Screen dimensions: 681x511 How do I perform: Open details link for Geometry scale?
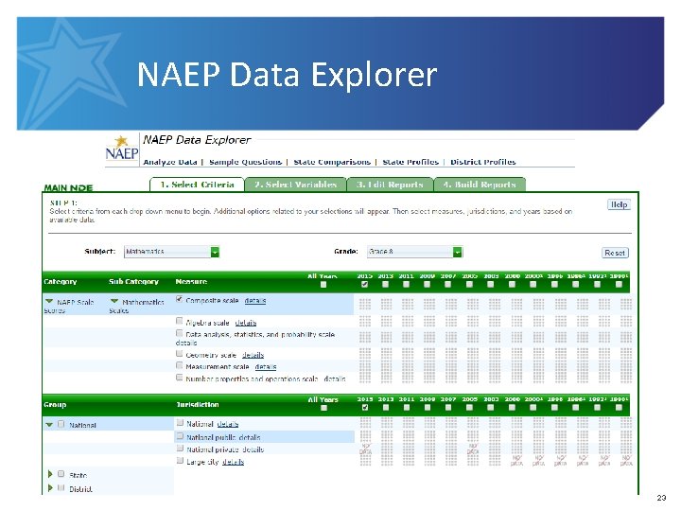coord(253,355)
